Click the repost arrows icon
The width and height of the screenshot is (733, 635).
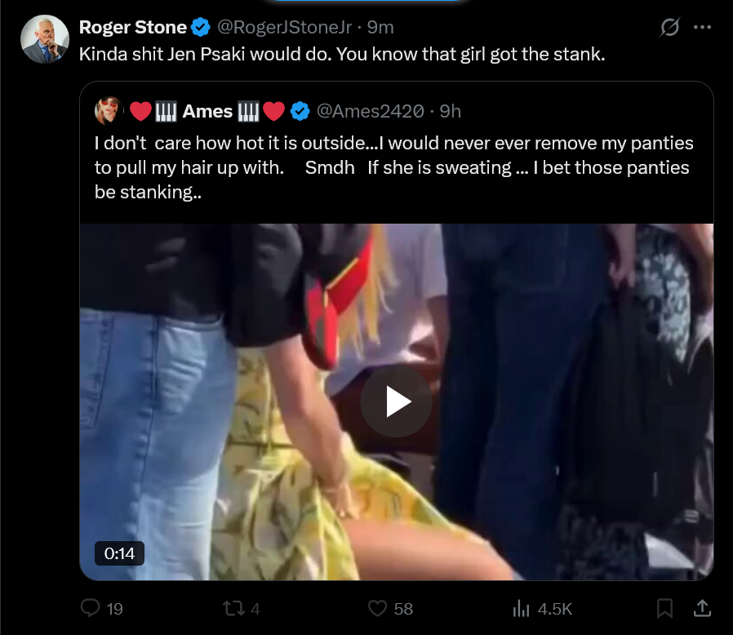(x=233, y=608)
